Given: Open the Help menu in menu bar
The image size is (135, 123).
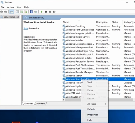Looking at the screenshot, I should [x=27, y=7].
